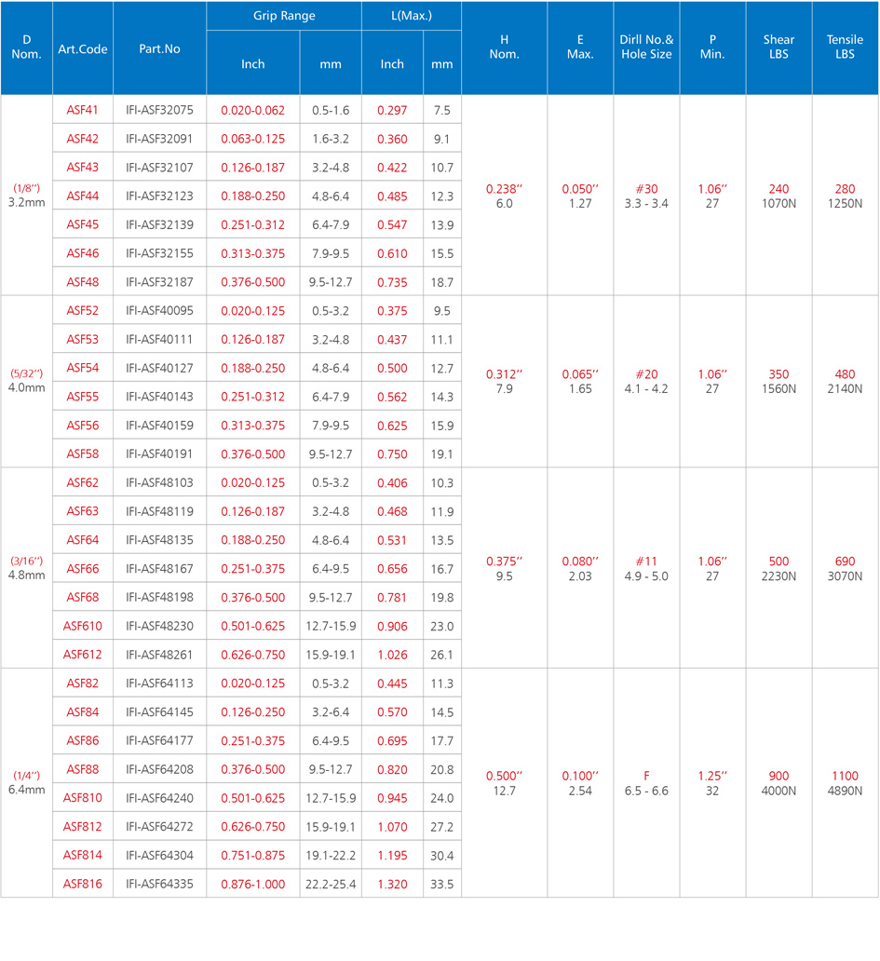Click the Art.Code column header
This screenshot has height=961, width=880.
coord(83,48)
